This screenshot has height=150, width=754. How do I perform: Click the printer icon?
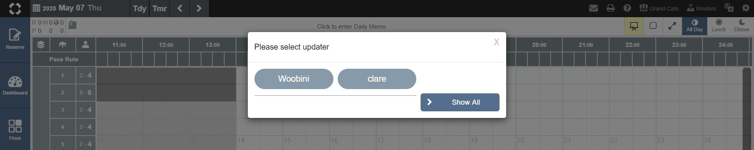pos(610,8)
